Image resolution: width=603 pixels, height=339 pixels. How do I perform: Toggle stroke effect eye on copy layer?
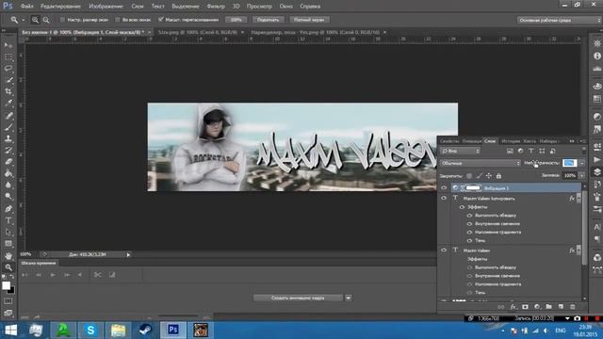[469, 216]
